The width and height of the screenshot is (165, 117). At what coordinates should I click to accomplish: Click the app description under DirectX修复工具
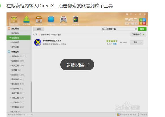click(x=55, y=44)
